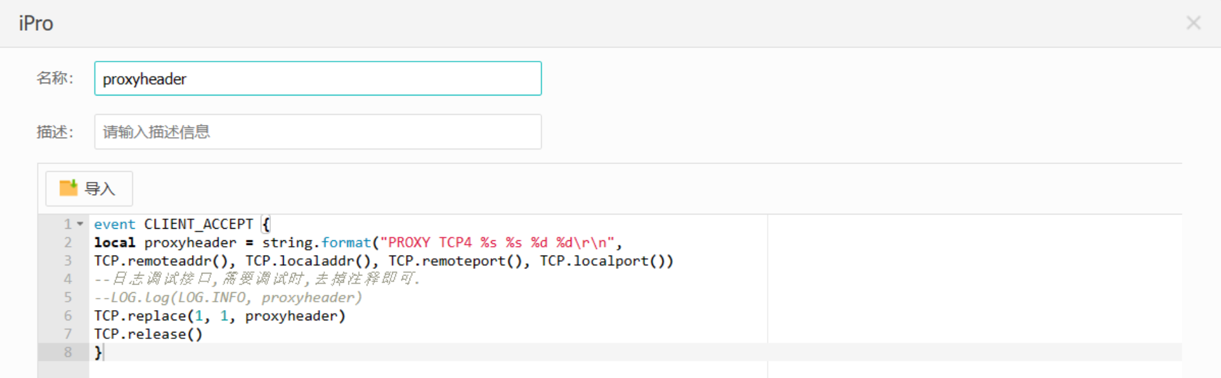Screen dimensions: 1221x378
Task: Click line number 4 in the gutter
Action: [x=68, y=279]
